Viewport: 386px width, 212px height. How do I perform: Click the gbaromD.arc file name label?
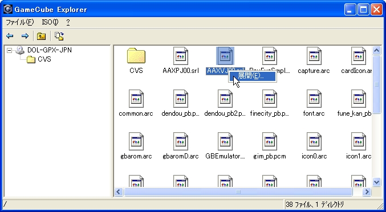181,156
